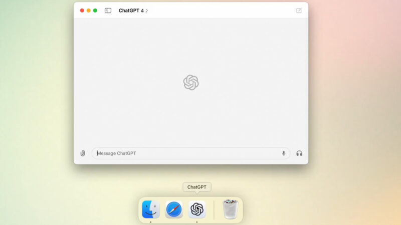Open Finder from the dock
This screenshot has height=225, width=401.
pyautogui.click(x=151, y=209)
